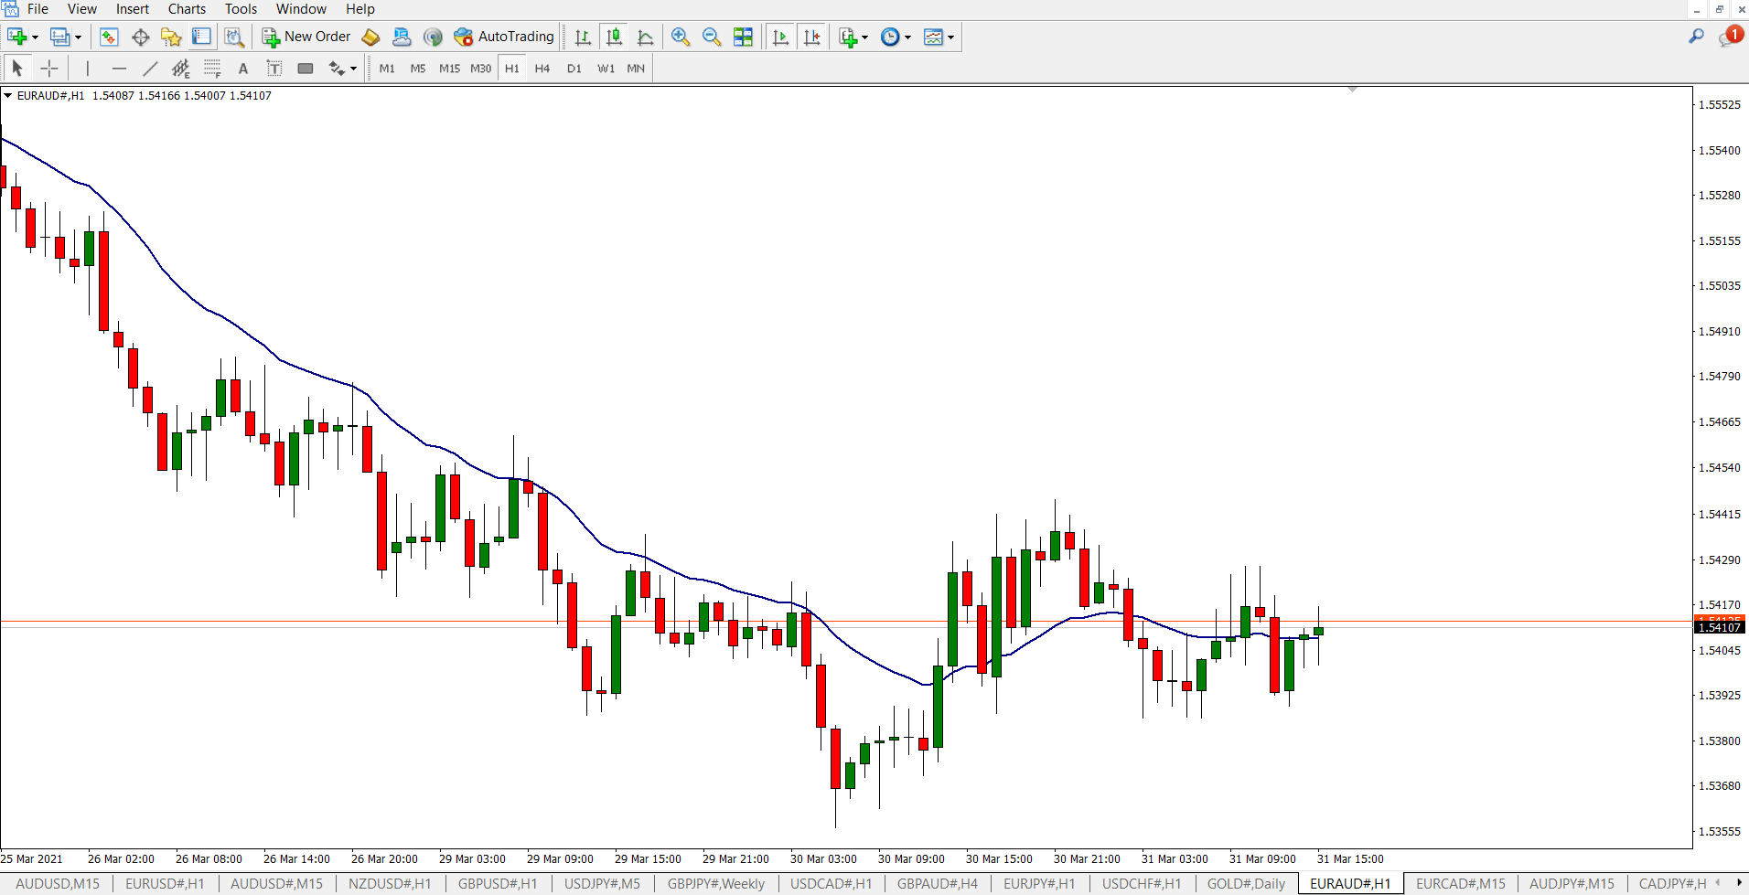Viewport: 1749px width, 895px height.
Task: Toggle the Terminal panel icon
Action: (x=201, y=37)
